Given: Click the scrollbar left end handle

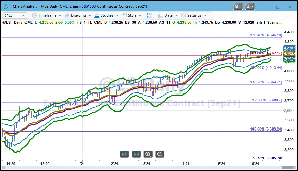Looking at the screenshot, I should pyautogui.click(x=3, y=168).
